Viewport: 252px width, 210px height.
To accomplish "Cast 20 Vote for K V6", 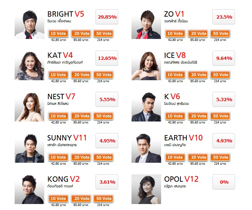I will (199, 116).
